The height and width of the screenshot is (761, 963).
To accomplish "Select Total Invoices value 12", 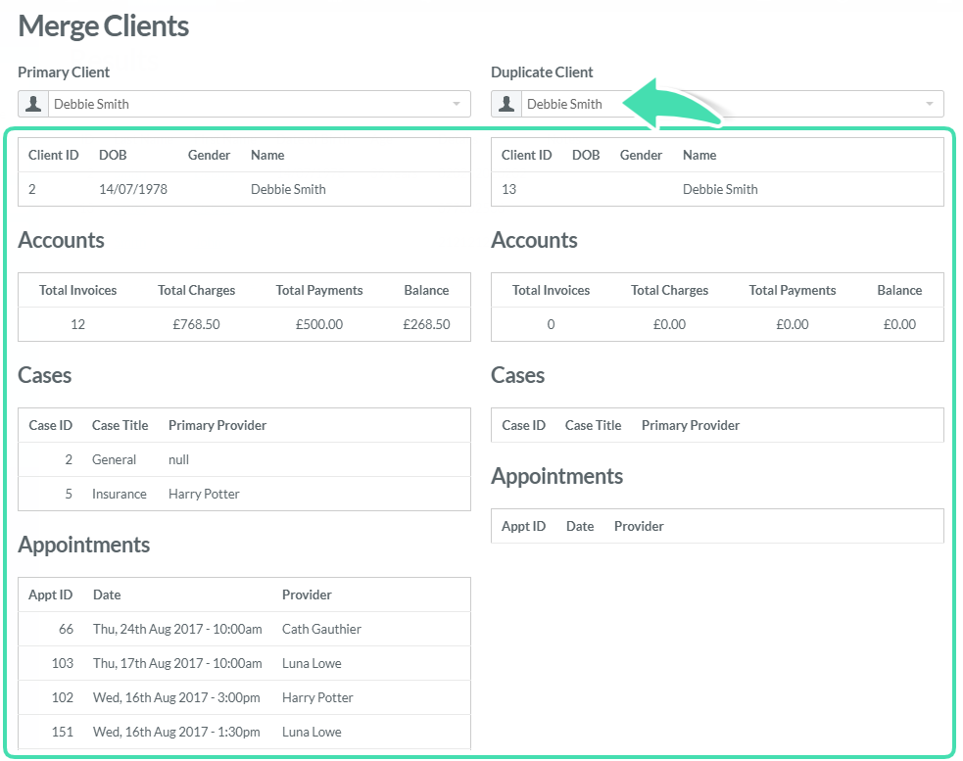I will coord(78,324).
